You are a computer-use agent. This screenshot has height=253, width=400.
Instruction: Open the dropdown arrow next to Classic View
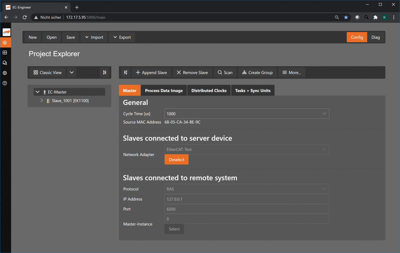pyautogui.click(x=72, y=73)
